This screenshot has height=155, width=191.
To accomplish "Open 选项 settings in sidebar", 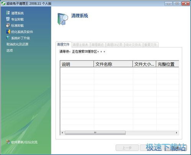I will [10, 51].
